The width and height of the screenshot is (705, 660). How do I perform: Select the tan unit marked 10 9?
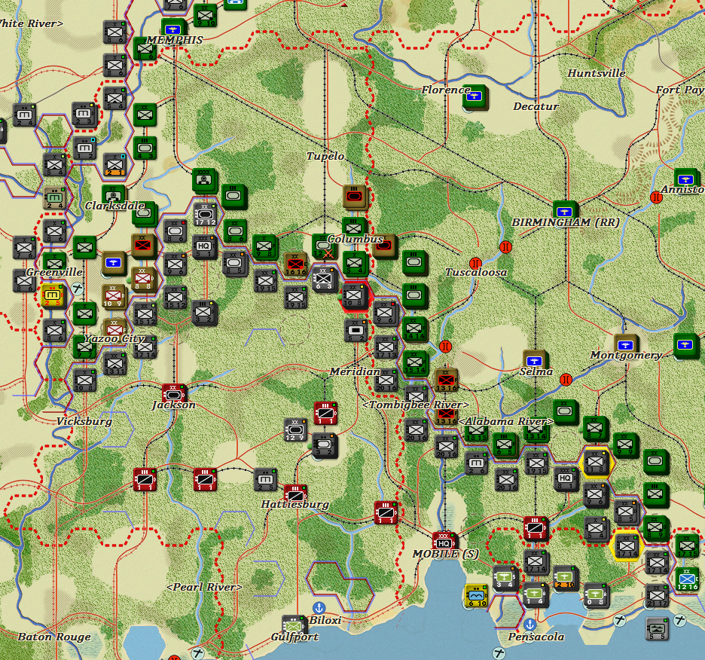[x=113, y=295]
